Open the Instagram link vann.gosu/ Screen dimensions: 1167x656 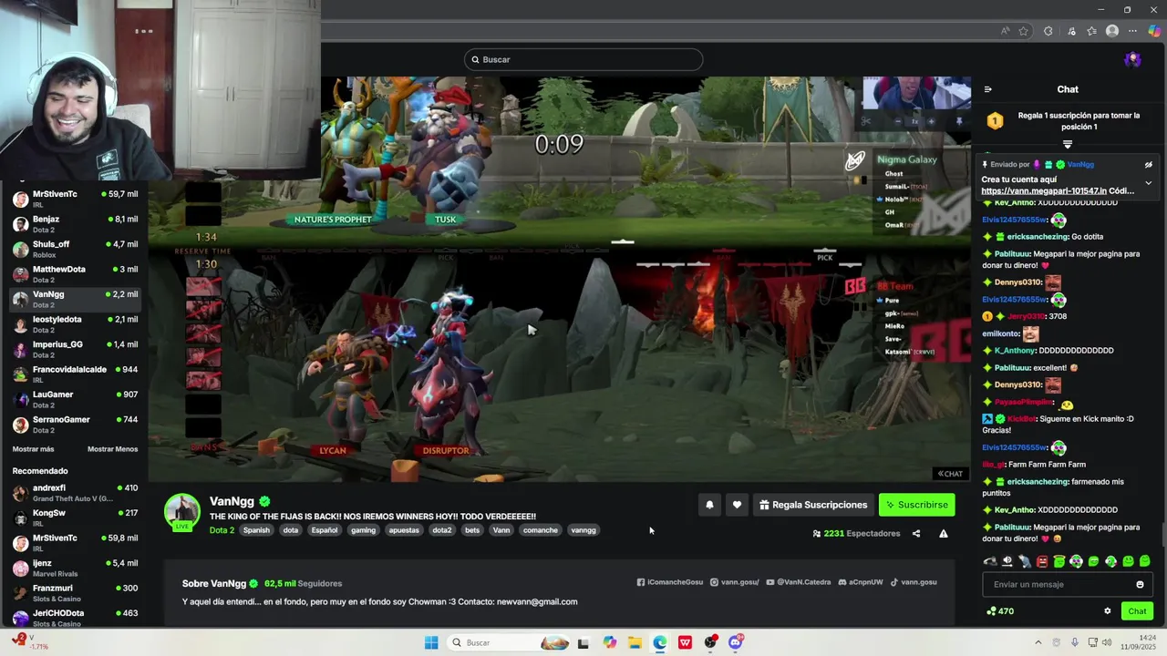[x=735, y=582]
